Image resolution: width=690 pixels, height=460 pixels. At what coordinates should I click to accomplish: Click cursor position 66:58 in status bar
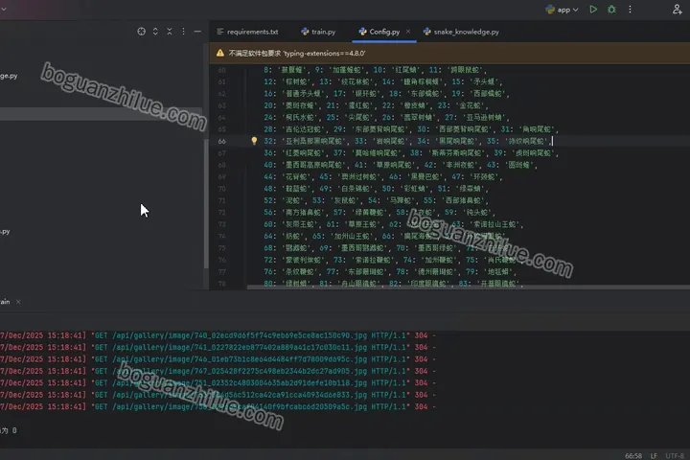(633, 456)
